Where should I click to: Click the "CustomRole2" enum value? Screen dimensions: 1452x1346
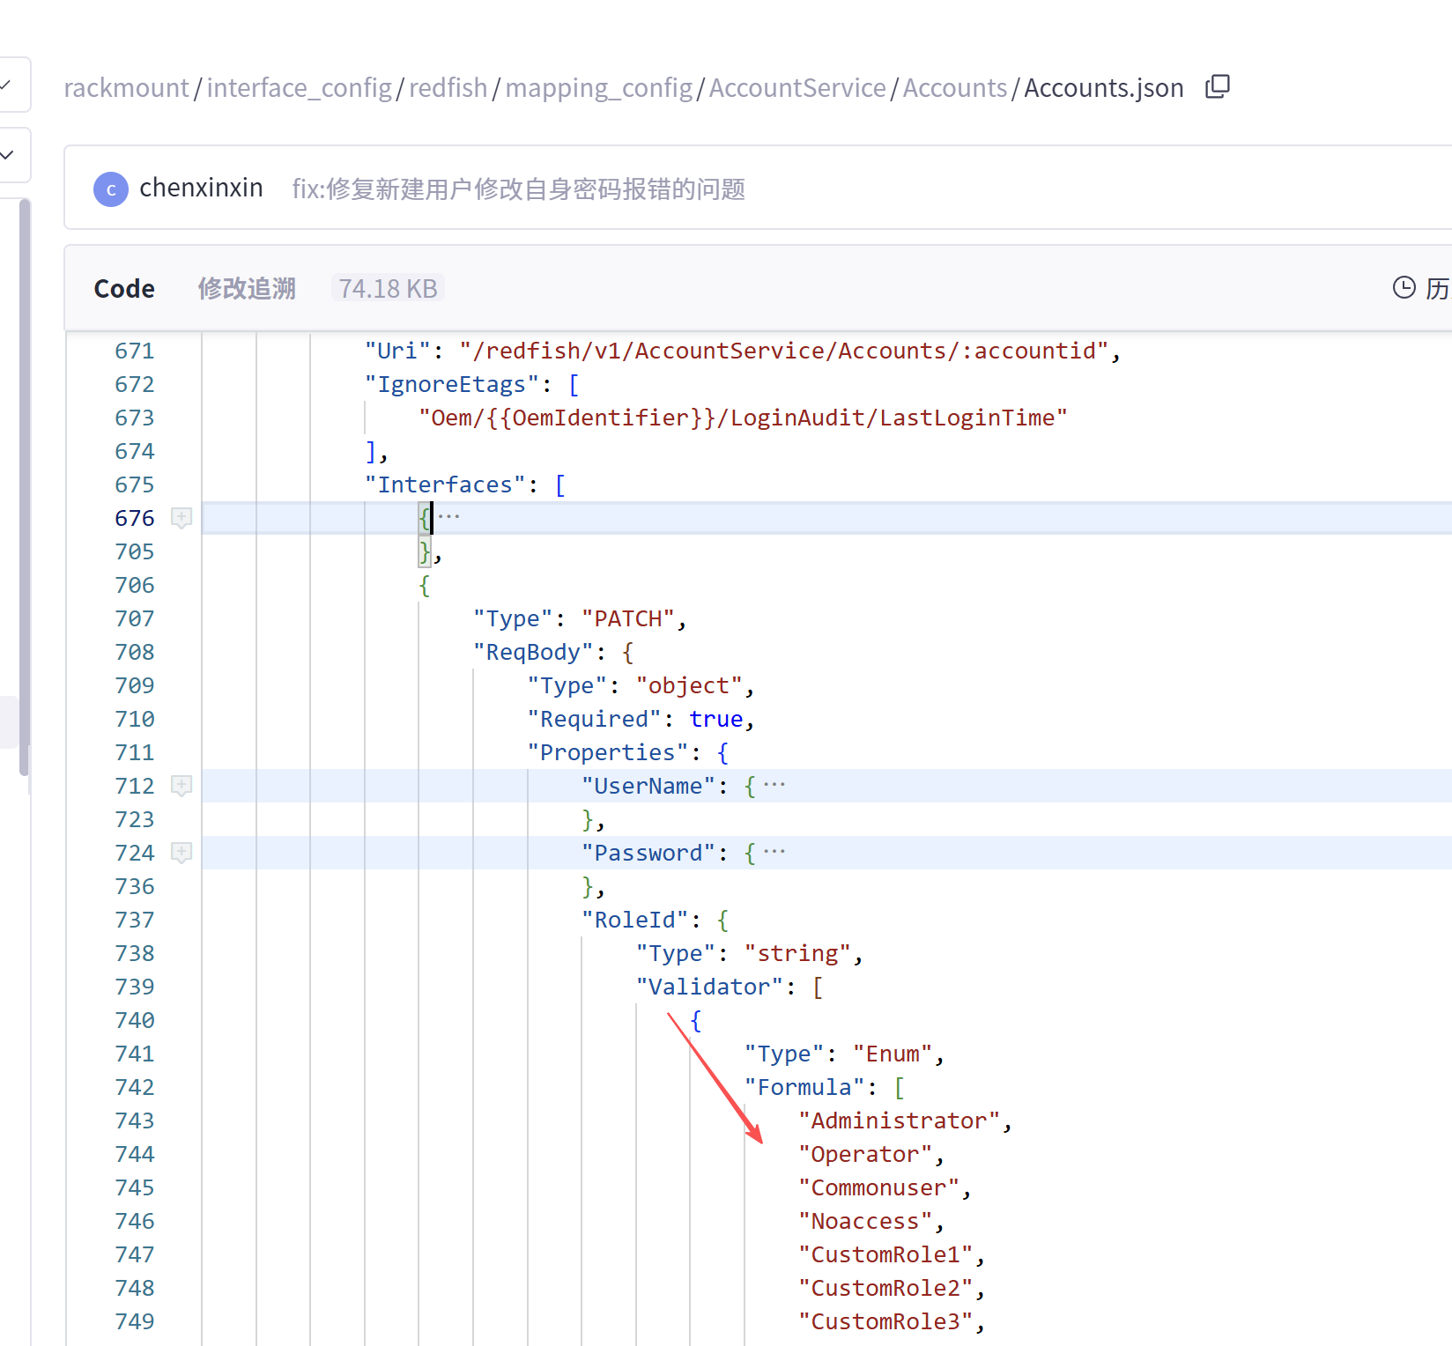tap(885, 1288)
